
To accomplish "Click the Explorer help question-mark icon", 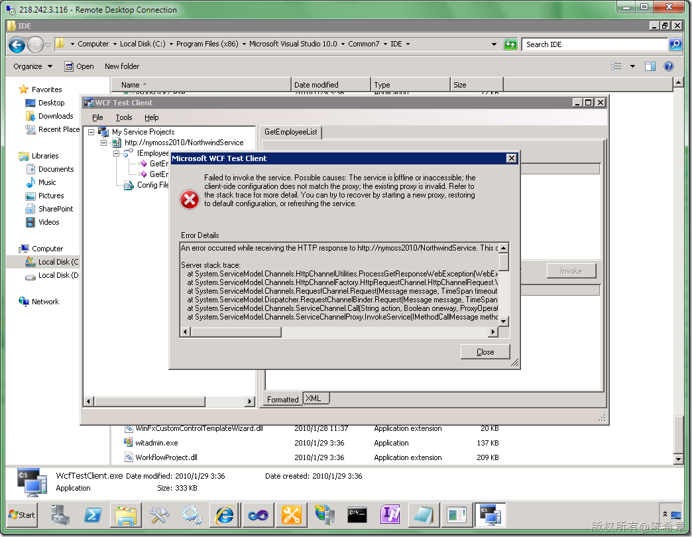I will 669,66.
